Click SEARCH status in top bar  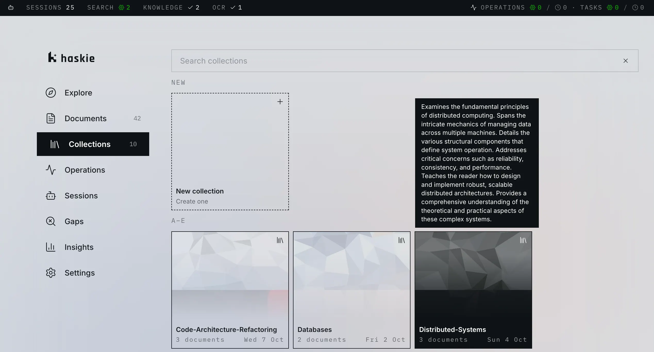tap(109, 7)
